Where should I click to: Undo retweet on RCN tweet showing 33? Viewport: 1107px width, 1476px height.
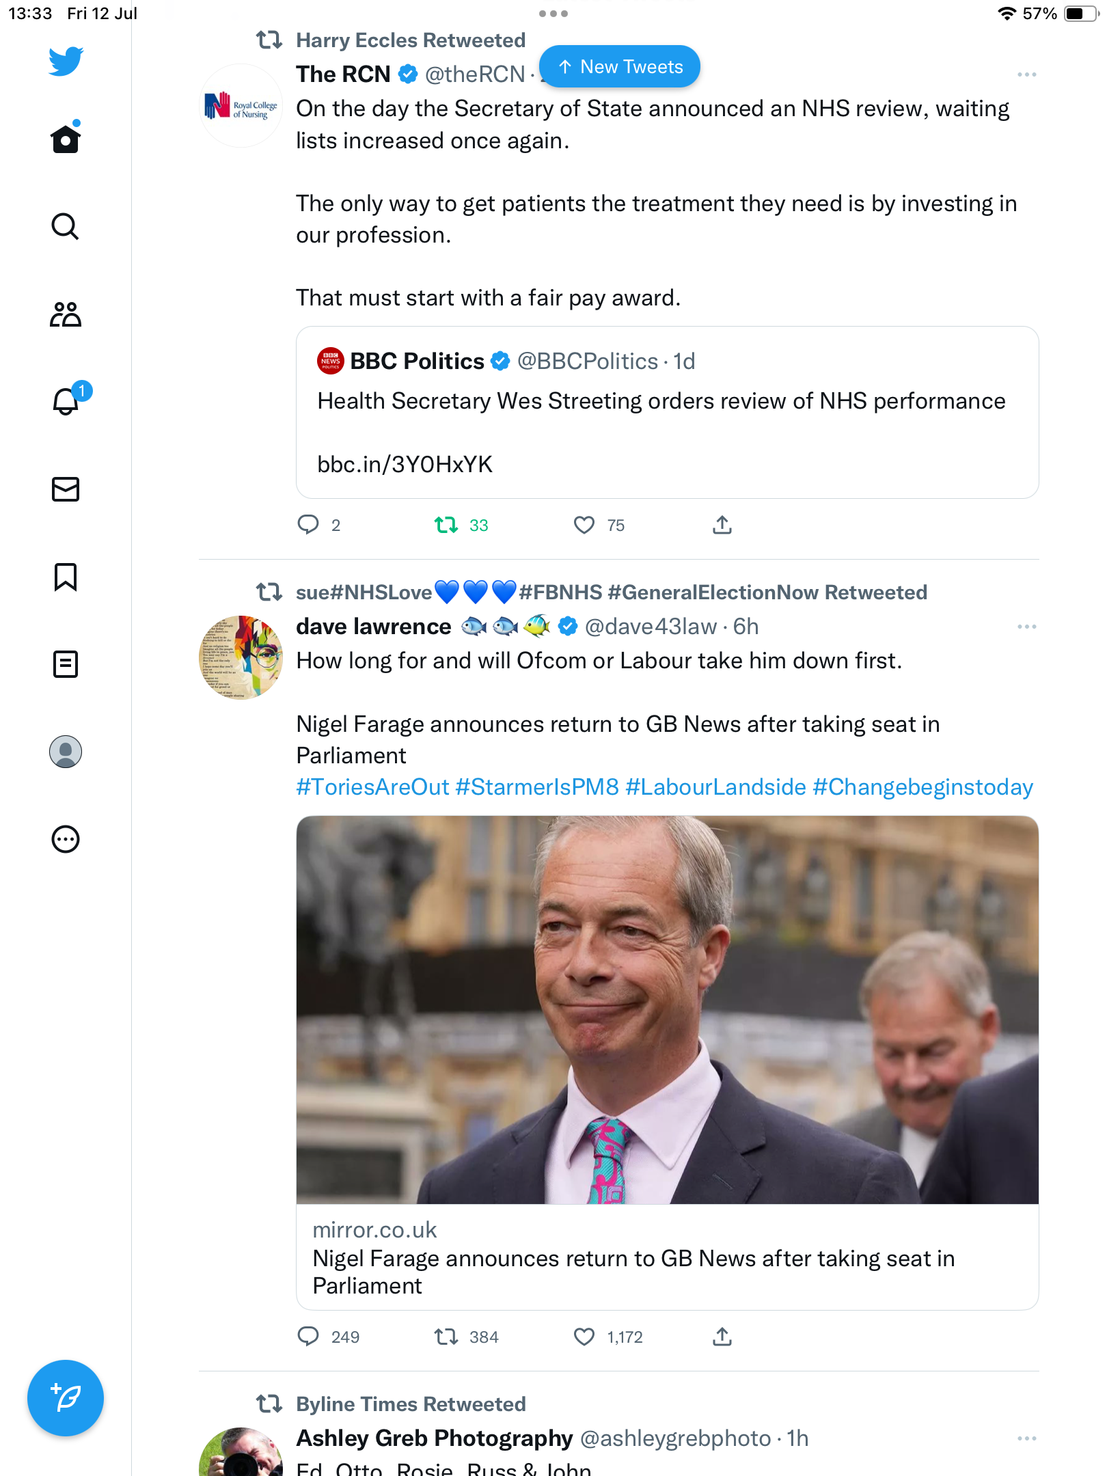tap(446, 525)
